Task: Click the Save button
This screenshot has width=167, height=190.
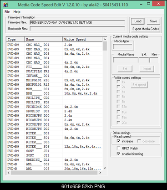Action: point(153,21)
